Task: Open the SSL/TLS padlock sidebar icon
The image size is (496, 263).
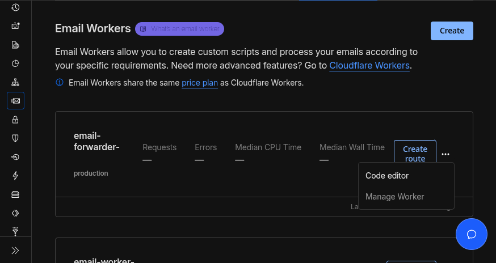Action: (x=15, y=120)
